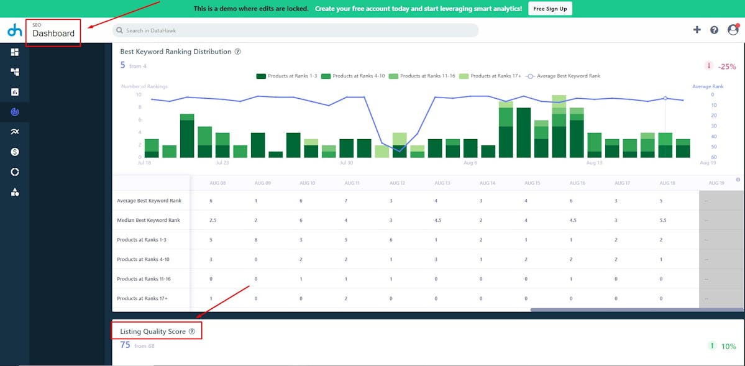Image resolution: width=745 pixels, height=366 pixels.
Task: Open the hierarchy tree sidebar icon
Action: (15, 72)
